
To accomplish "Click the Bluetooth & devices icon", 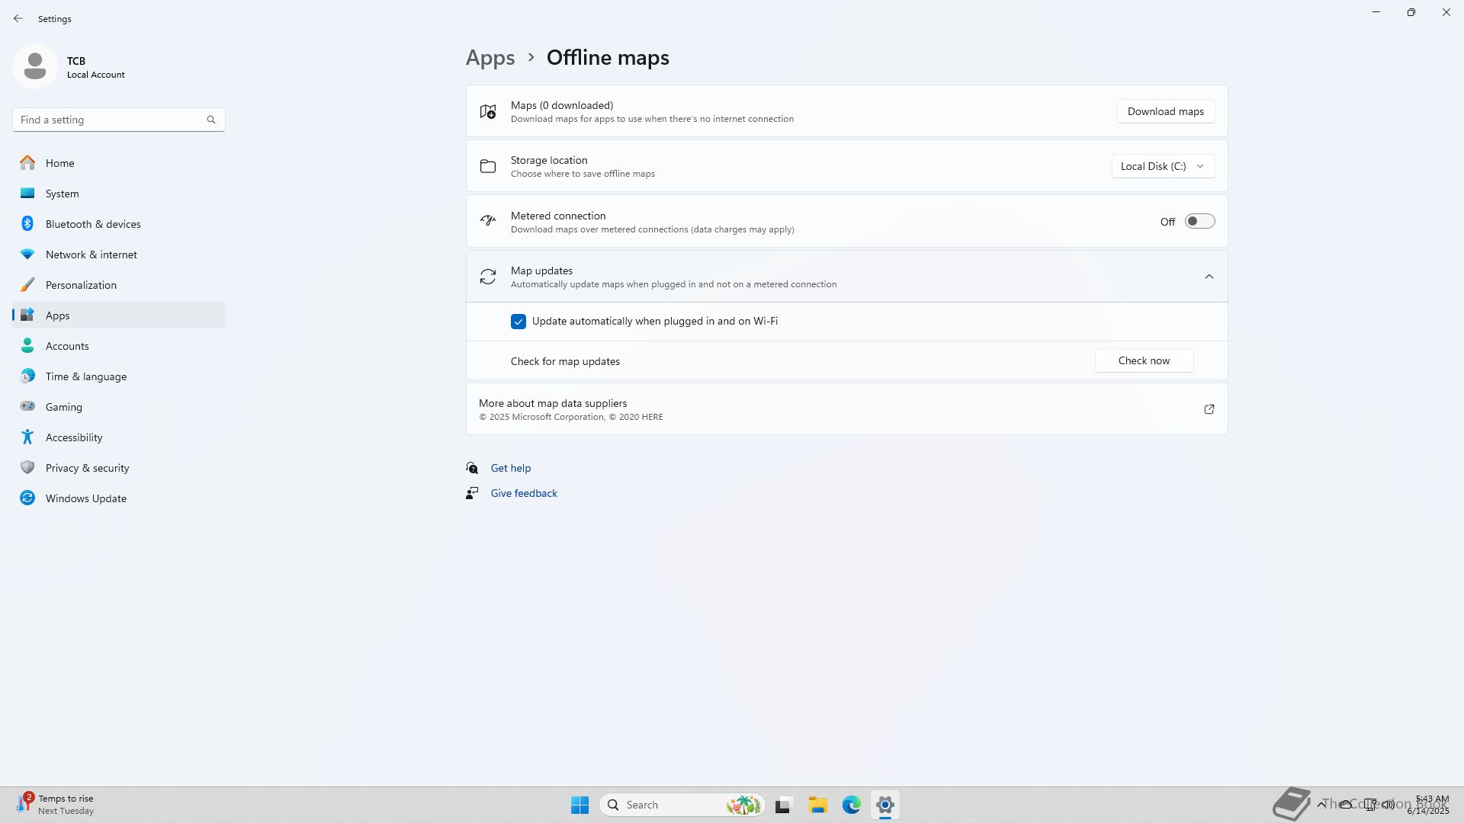I will tap(27, 224).
